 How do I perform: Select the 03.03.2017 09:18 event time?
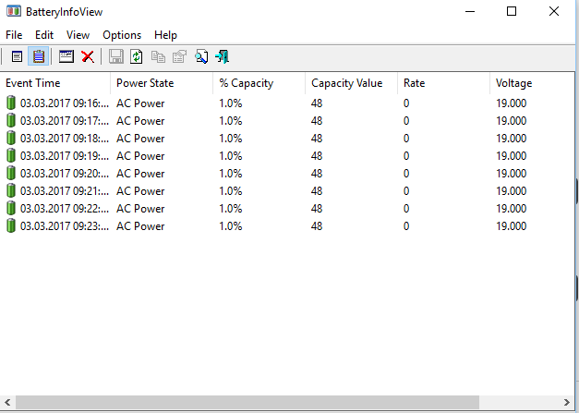[65, 139]
